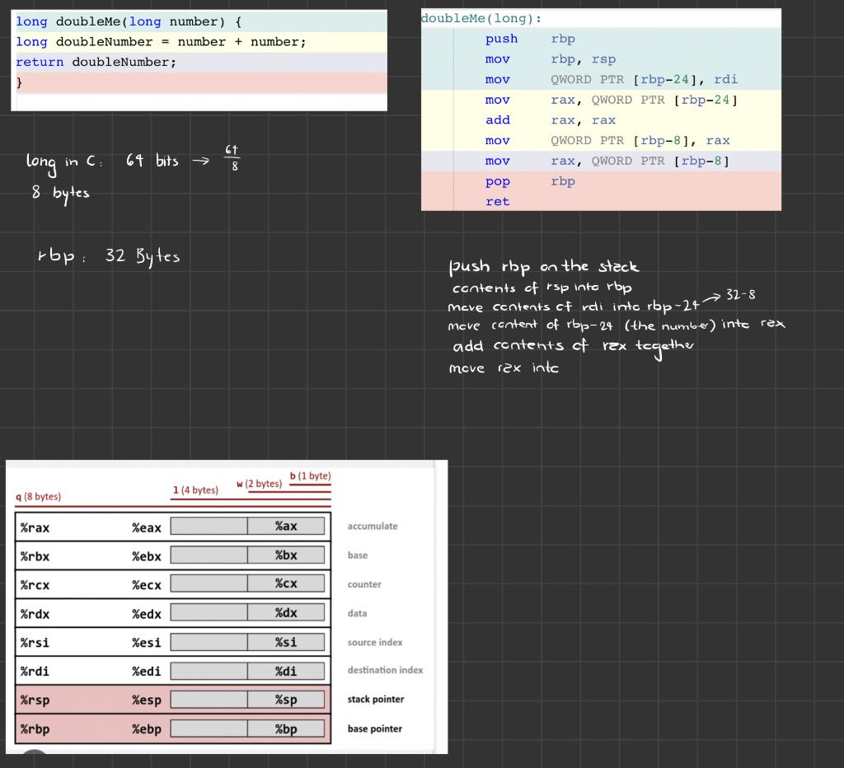Click the accumulate label beside %rax
This screenshot has height=768, width=844.
[x=374, y=526]
